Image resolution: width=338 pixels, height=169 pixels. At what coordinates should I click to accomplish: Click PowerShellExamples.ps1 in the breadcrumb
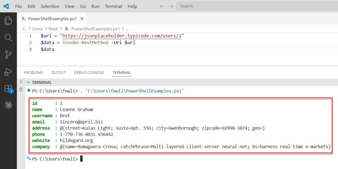click(x=95, y=29)
